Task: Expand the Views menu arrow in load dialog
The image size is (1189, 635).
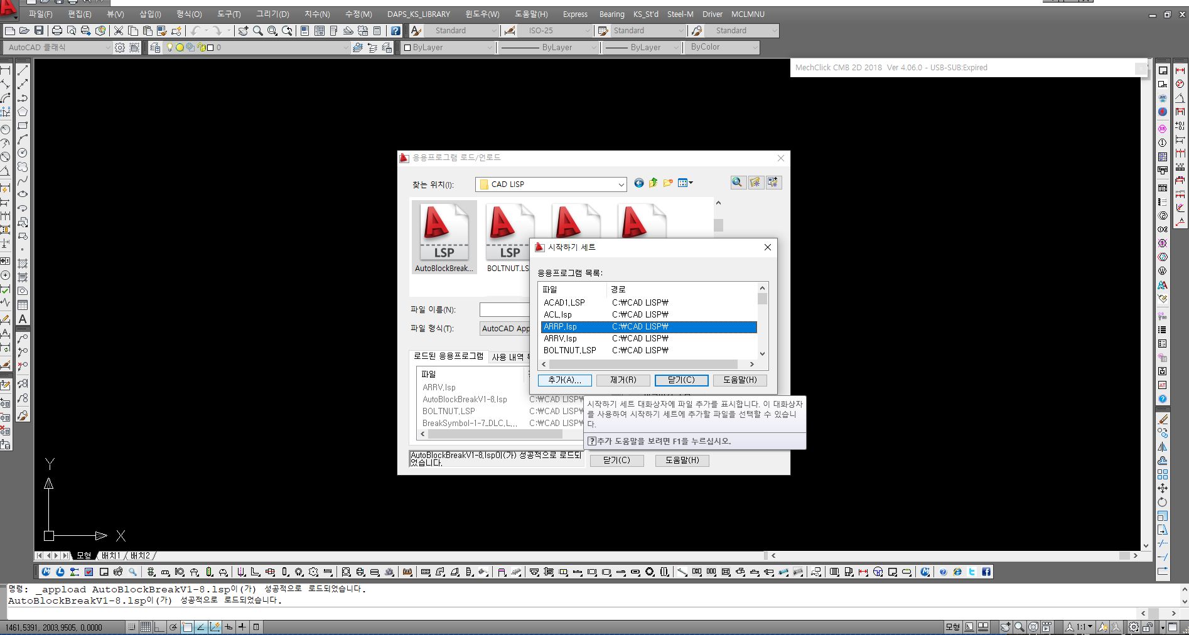Action: pos(691,183)
